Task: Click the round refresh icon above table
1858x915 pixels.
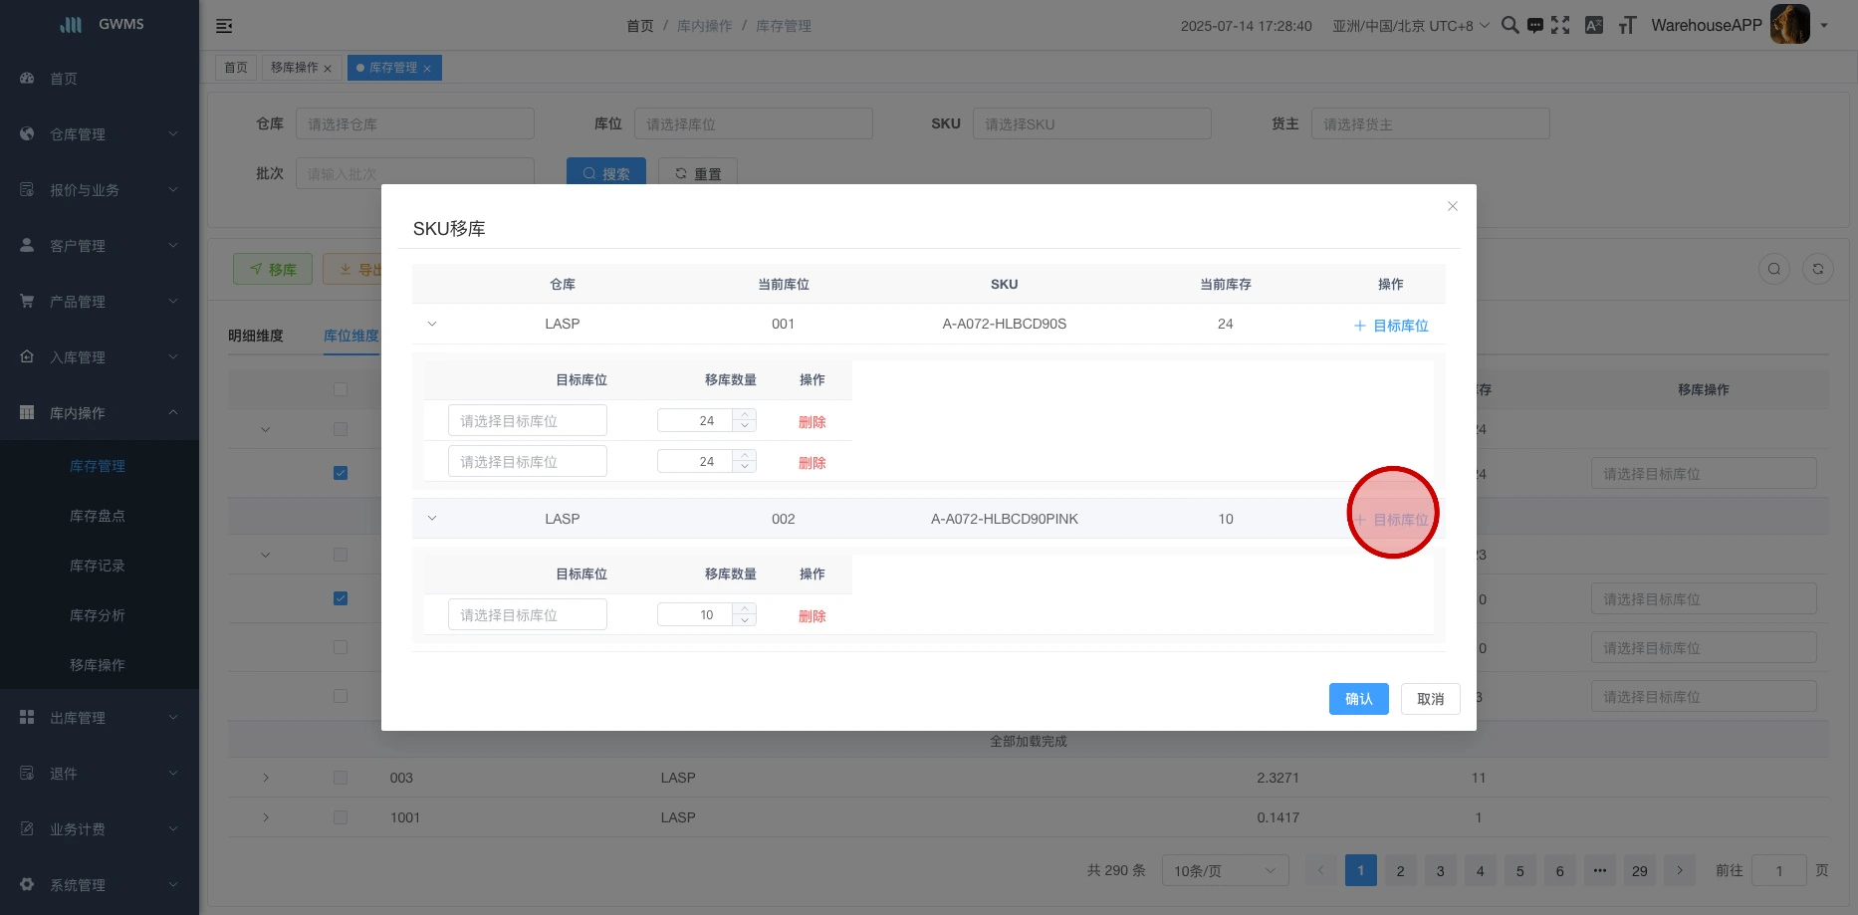Action: (1817, 269)
